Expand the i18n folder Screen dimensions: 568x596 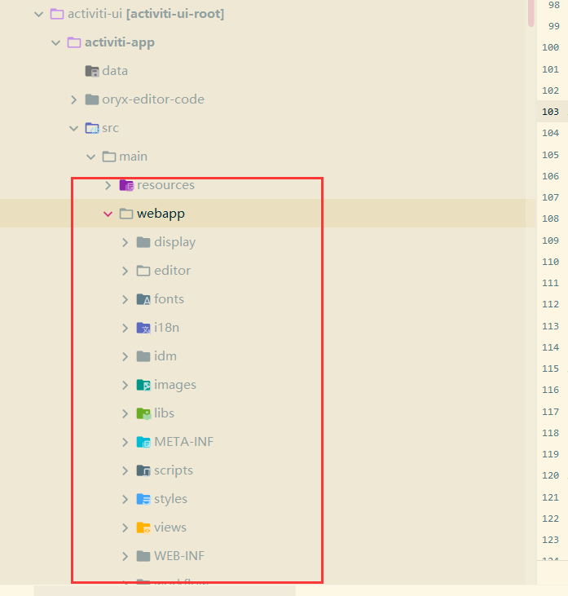[x=125, y=328]
